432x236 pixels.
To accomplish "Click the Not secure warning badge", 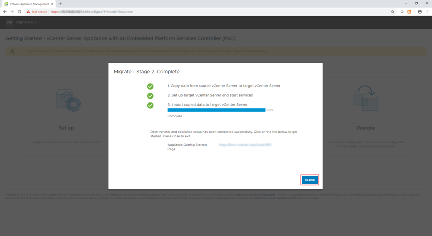I will tap(37, 12).
